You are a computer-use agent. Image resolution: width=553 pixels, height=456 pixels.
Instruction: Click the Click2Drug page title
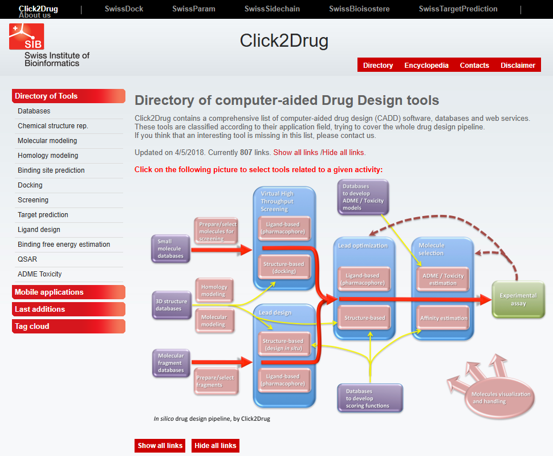point(284,40)
